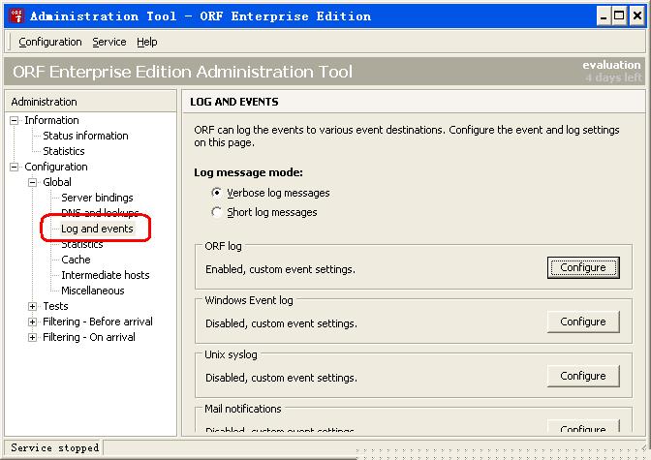Configure the Windows Event log
The image size is (651, 460).
coord(582,322)
